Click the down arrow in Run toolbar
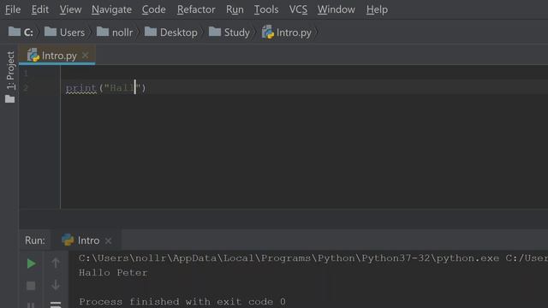Image resolution: width=548 pixels, height=308 pixels. pos(55,285)
